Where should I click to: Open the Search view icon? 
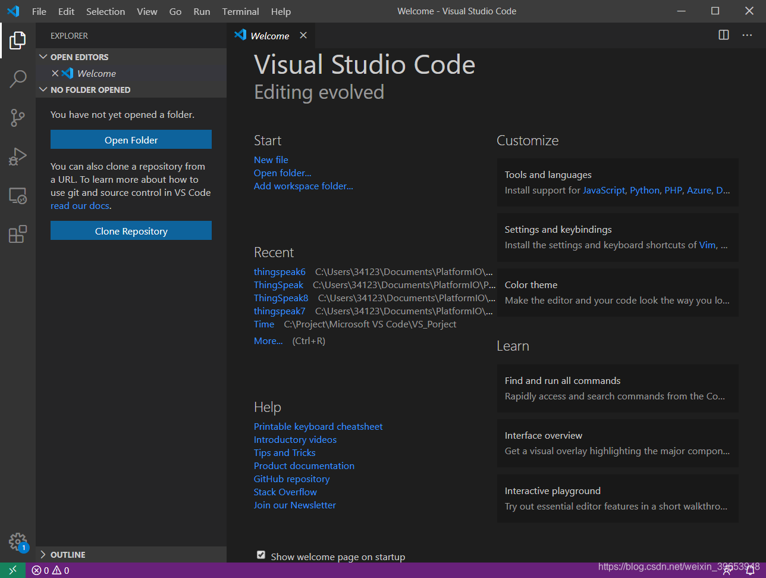coord(18,79)
